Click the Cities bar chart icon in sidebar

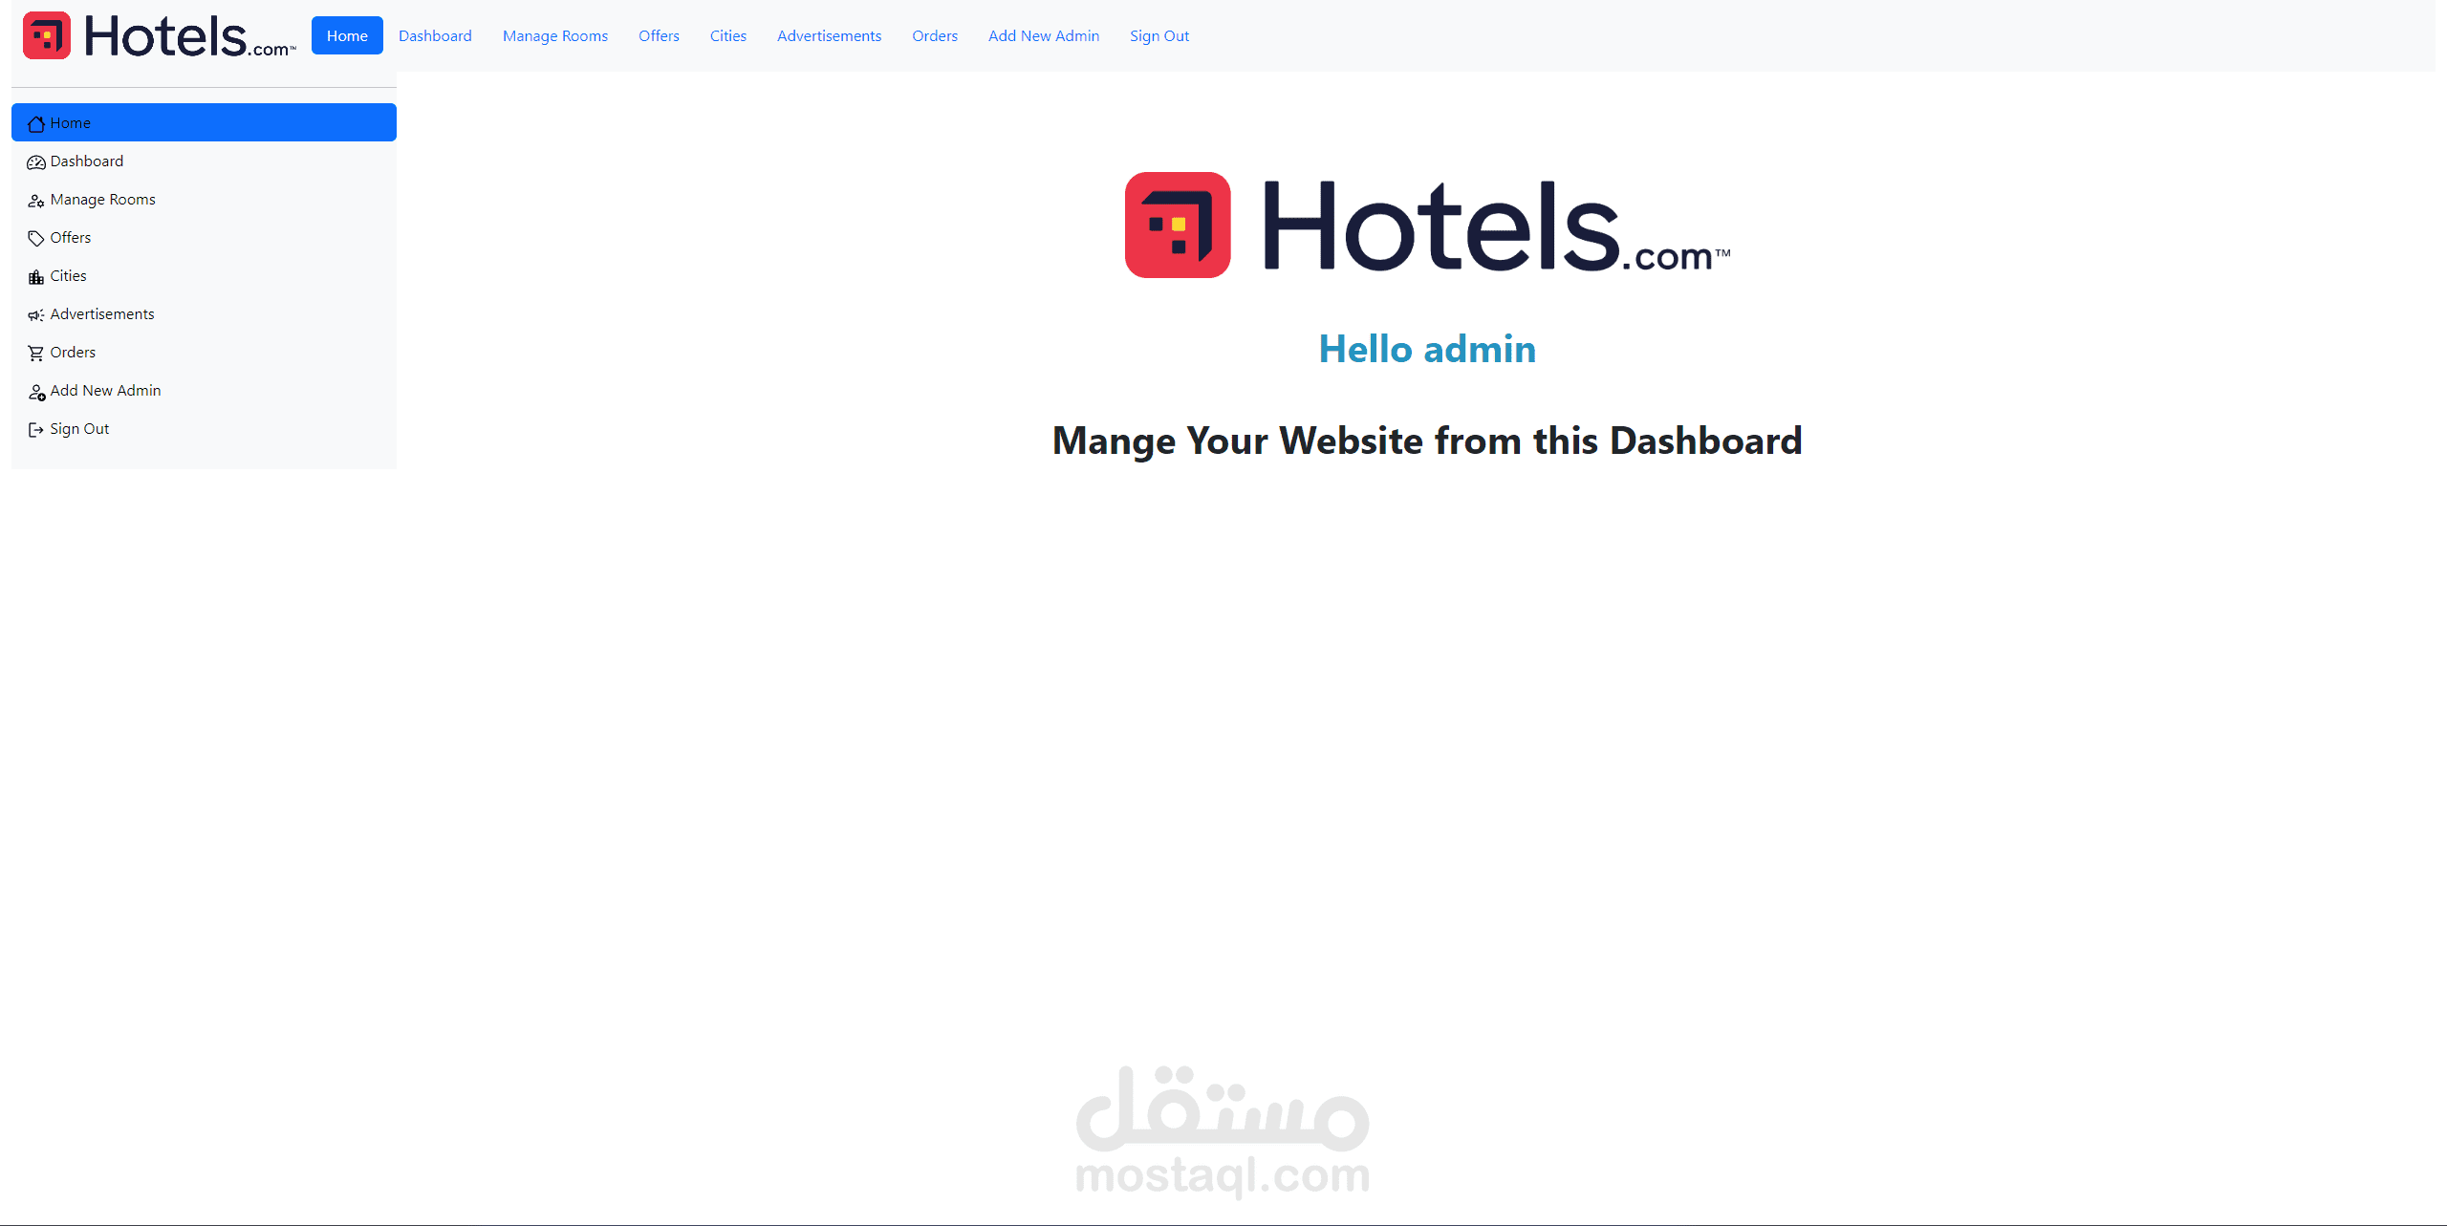pos(34,275)
